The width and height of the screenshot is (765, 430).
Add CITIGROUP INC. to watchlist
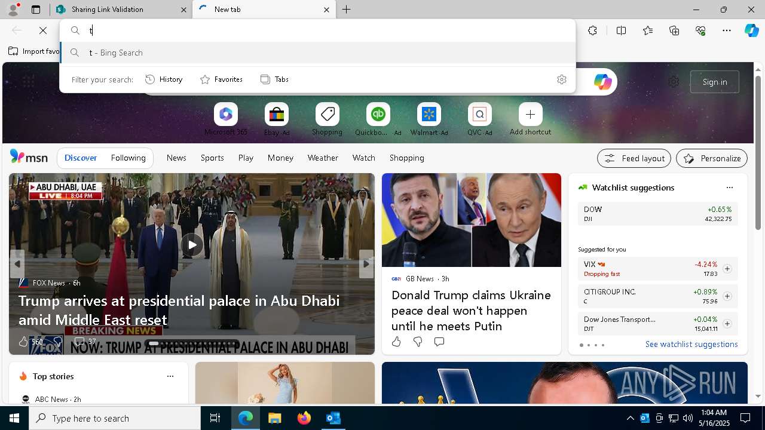pos(727,296)
